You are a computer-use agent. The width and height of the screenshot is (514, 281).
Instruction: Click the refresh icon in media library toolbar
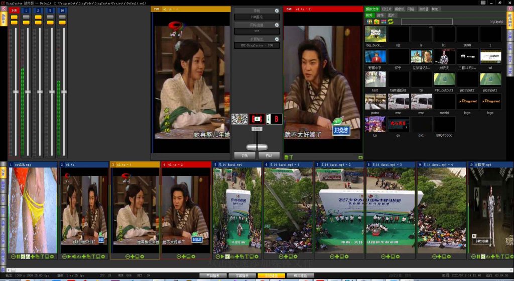tap(391, 22)
